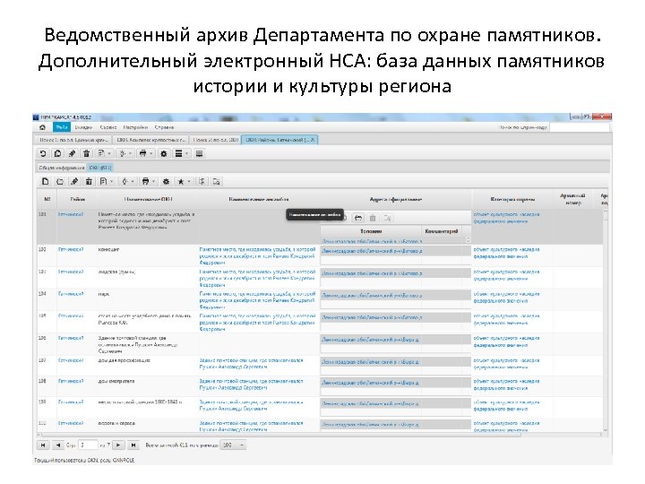Sort by 'Архивный номер' column header
645x484 pixels.
[573, 199]
